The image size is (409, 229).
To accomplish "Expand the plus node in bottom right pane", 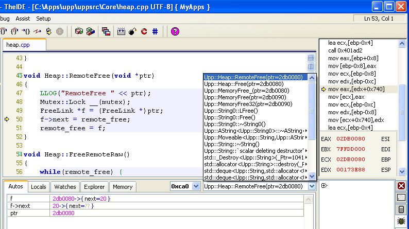I will coord(325,186).
